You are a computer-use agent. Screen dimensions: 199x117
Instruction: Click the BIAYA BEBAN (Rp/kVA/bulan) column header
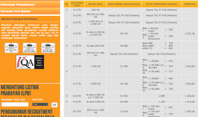[124, 4]
